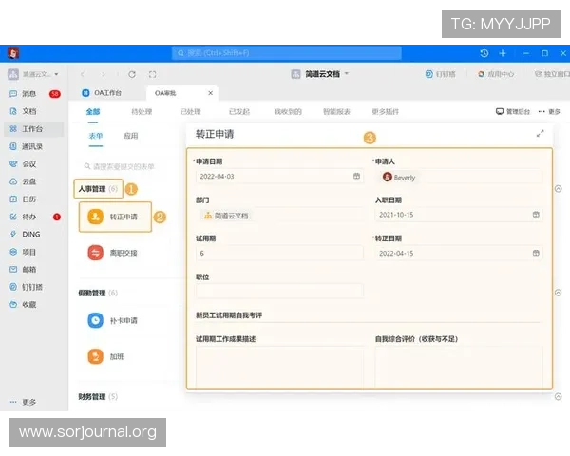570x456 pixels.
Task: Select the 转正申请 form entry
Action: click(x=115, y=217)
